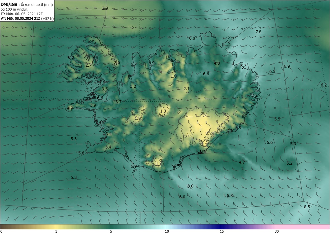Click the 'VT: Mið. 08.05.2024 21Z (+57 h)' line
The image size is (330, 234).
coord(27,18)
